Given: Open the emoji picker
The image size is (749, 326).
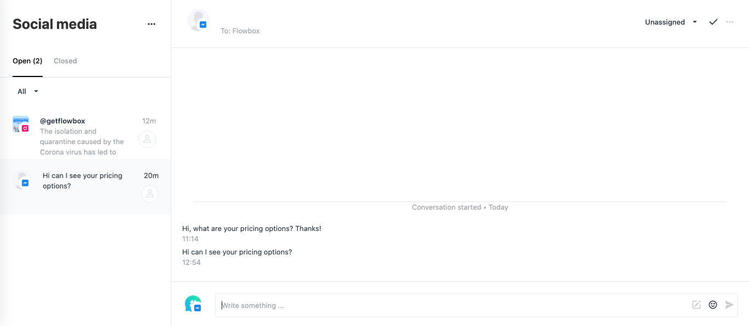Looking at the screenshot, I should [713, 305].
